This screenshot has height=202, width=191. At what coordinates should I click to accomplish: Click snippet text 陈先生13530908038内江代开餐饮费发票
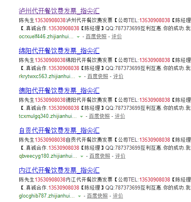click(66, 179)
